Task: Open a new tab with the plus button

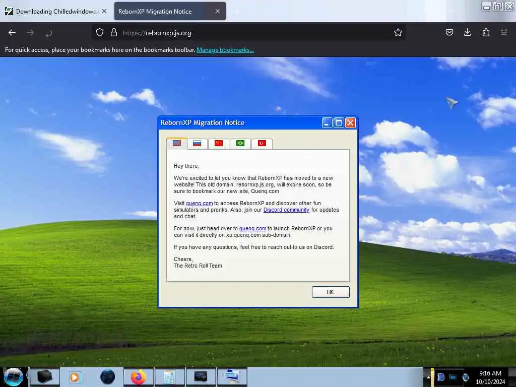Action: coord(236,11)
